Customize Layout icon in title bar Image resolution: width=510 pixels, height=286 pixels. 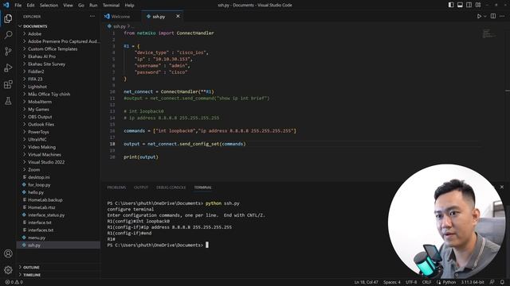click(x=478, y=6)
